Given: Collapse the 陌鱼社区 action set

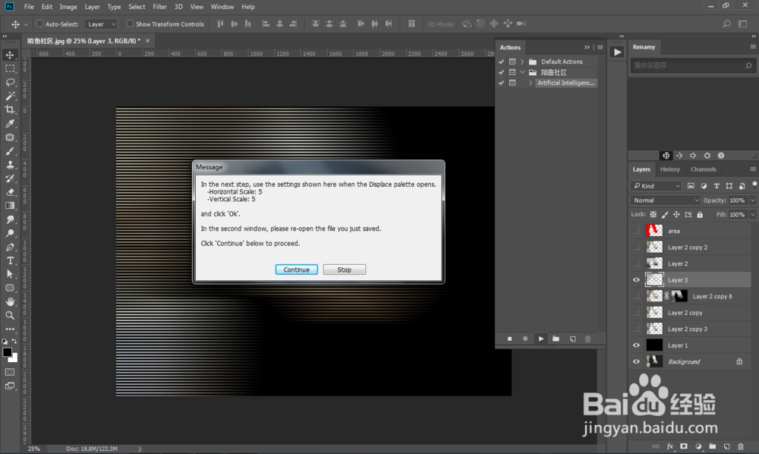Looking at the screenshot, I should coord(522,72).
